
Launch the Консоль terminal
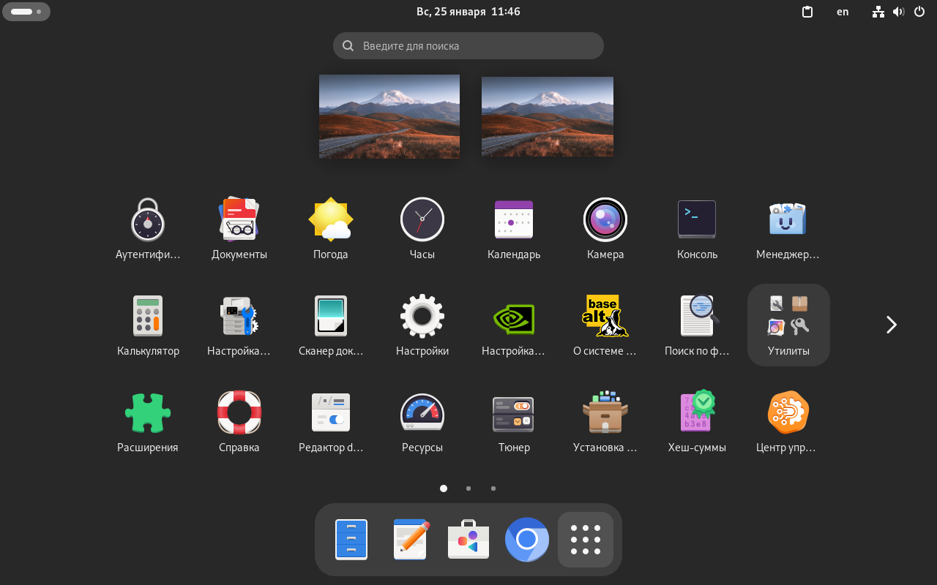click(697, 219)
